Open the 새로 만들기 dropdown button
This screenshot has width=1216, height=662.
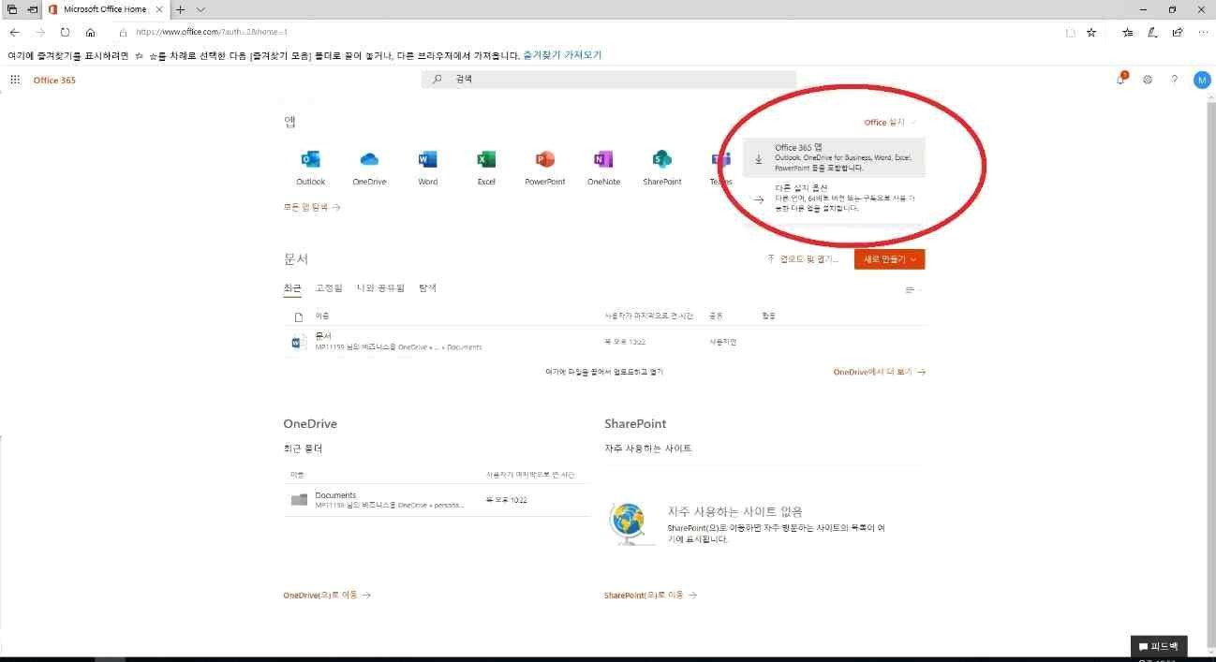click(889, 258)
